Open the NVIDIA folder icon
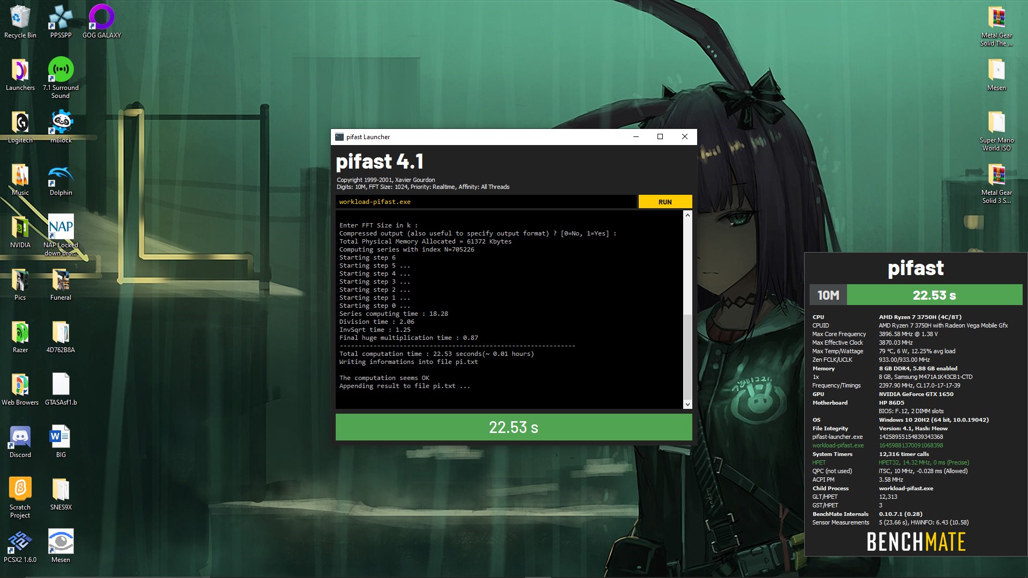This screenshot has height=578, width=1028. (20, 232)
